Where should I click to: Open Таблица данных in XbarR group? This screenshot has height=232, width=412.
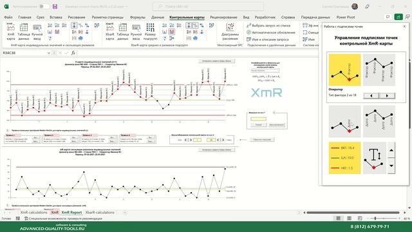[123, 32]
